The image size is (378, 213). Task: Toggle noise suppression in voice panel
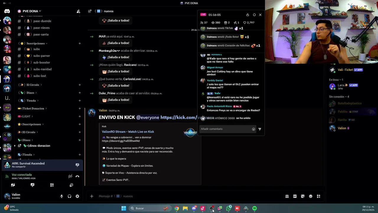(x=70, y=176)
